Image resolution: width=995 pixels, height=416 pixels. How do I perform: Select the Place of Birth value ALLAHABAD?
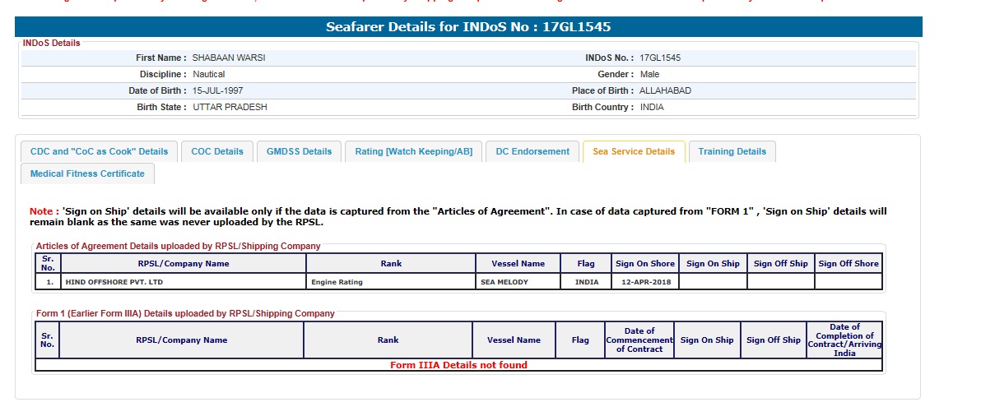tap(665, 90)
